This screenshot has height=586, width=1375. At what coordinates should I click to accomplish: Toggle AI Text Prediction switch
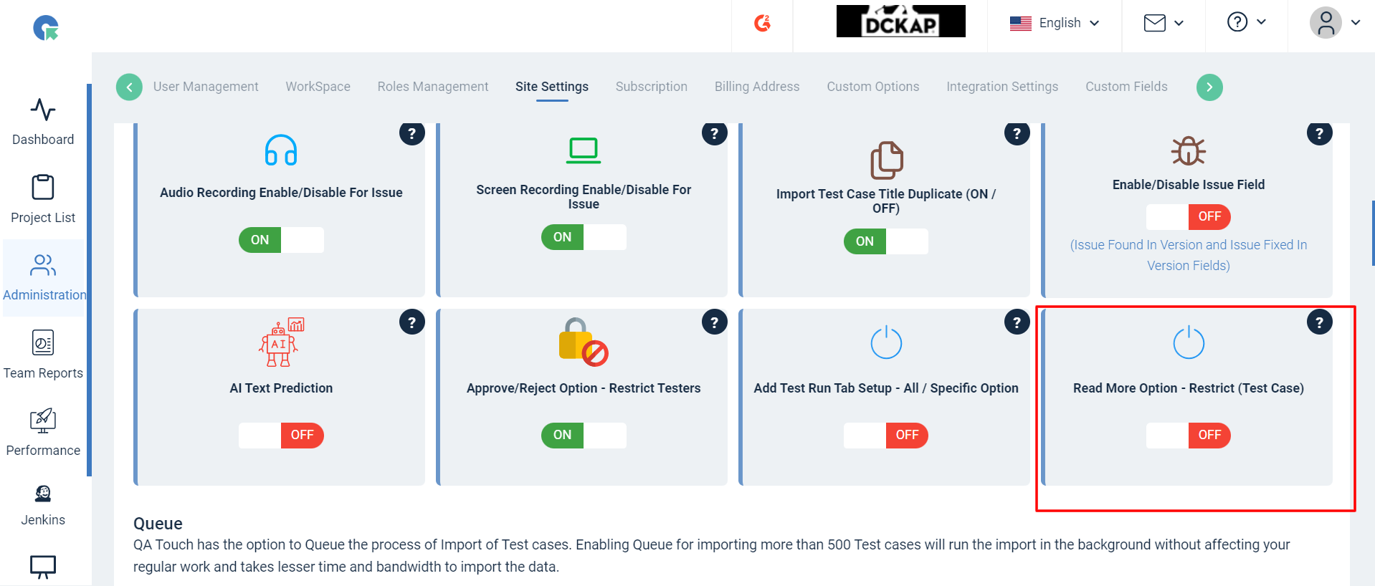click(281, 435)
